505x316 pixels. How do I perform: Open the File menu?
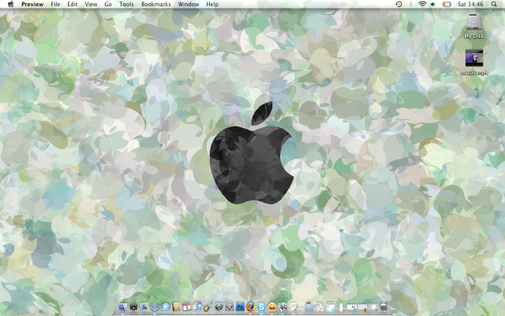pyautogui.click(x=55, y=4)
